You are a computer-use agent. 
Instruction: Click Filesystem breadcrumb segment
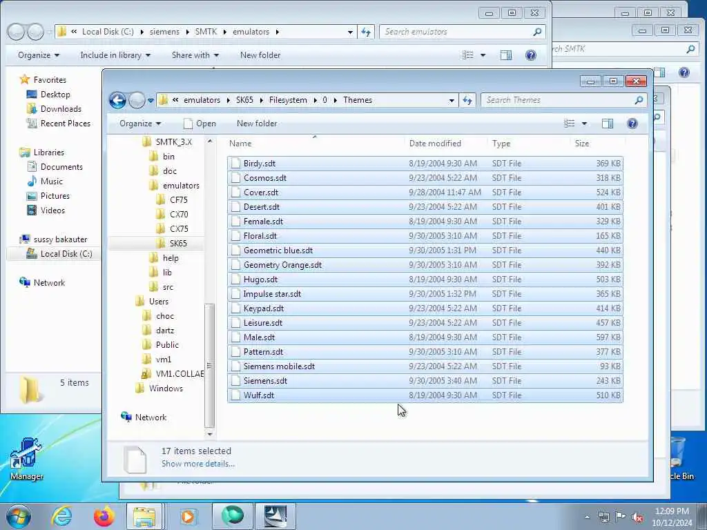tap(288, 100)
